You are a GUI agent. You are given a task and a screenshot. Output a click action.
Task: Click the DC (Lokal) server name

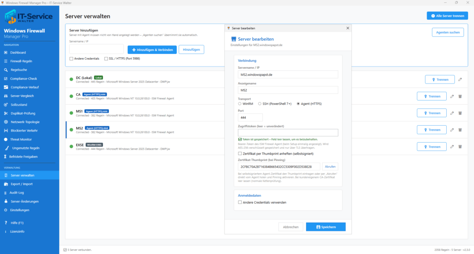(x=84, y=78)
